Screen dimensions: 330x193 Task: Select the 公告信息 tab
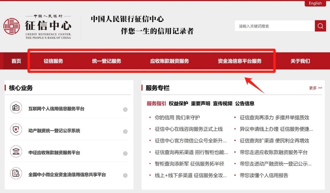click(x=245, y=104)
